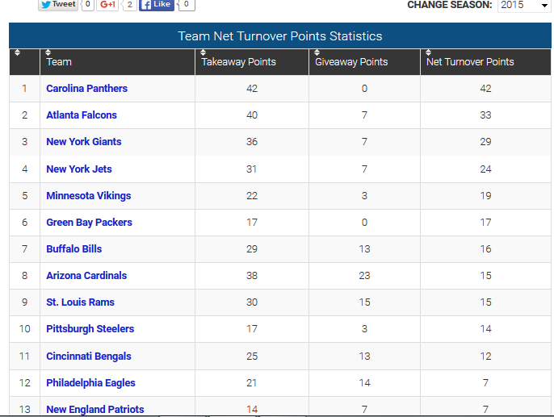Sort by Giveaway Points column header
The image size is (554, 417).
click(x=365, y=62)
